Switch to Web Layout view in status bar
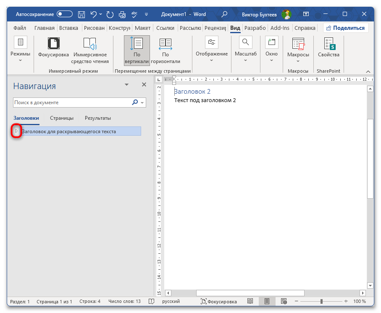 click(x=284, y=301)
